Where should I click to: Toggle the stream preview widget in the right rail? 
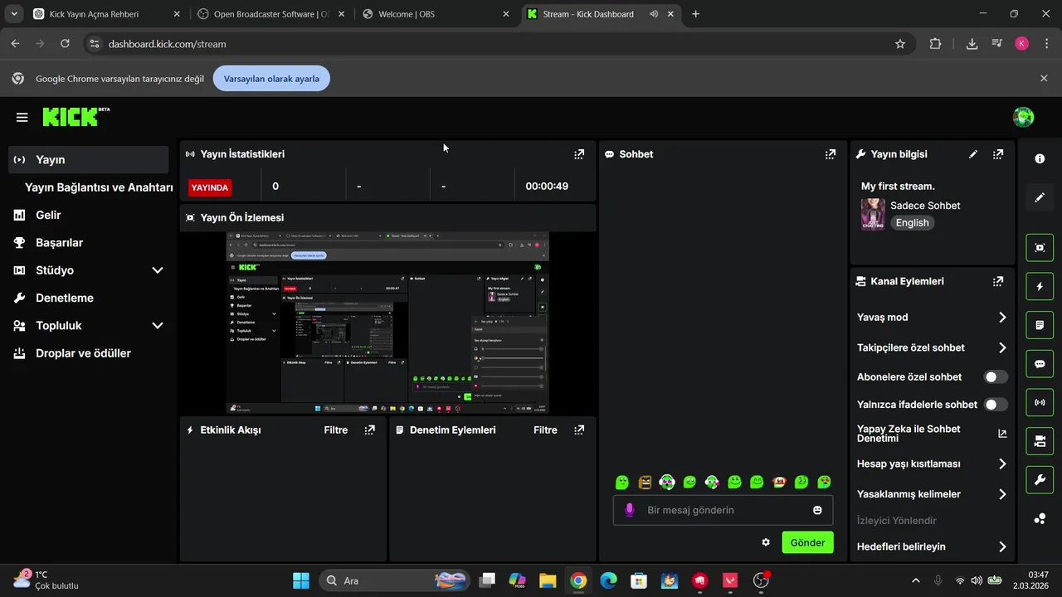pos(1040,247)
